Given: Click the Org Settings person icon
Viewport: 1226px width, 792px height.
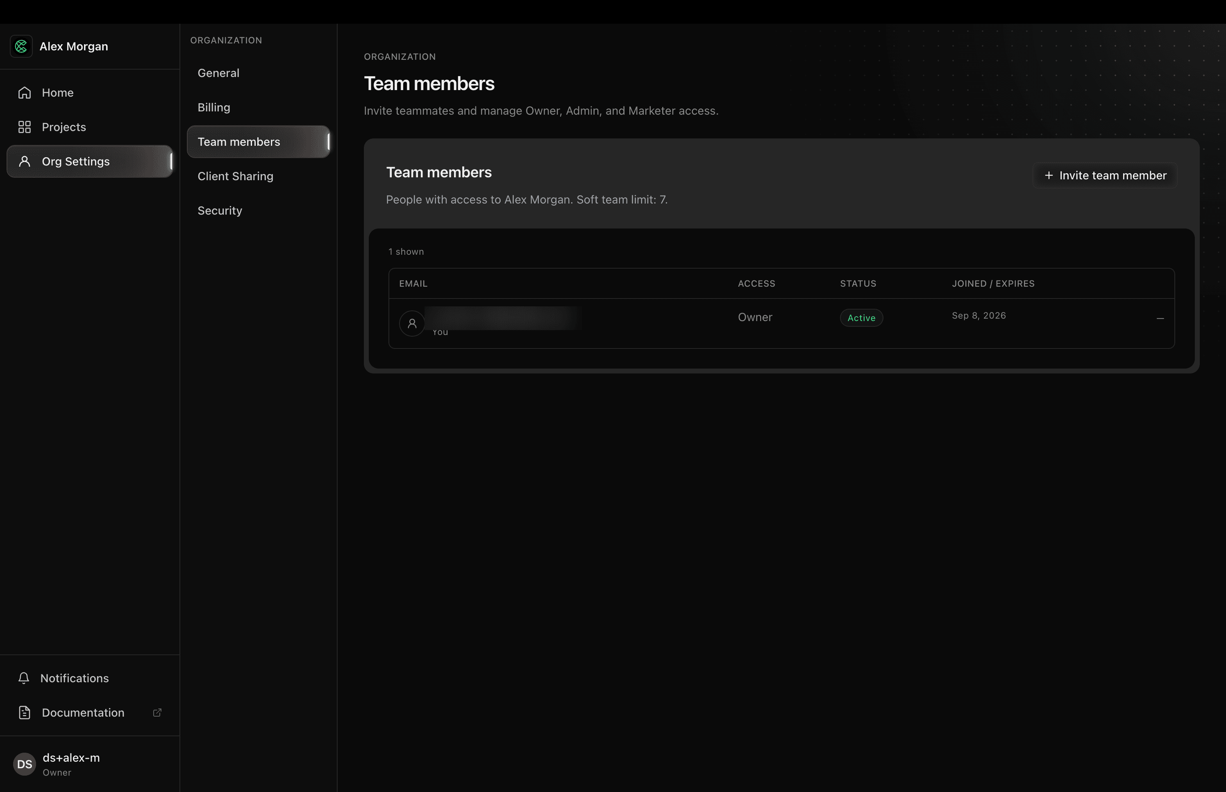Looking at the screenshot, I should (x=24, y=161).
